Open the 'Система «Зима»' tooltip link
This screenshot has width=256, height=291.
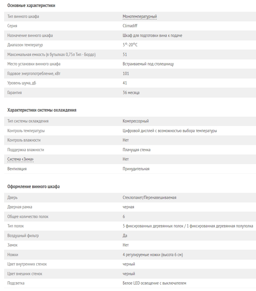click(21, 159)
